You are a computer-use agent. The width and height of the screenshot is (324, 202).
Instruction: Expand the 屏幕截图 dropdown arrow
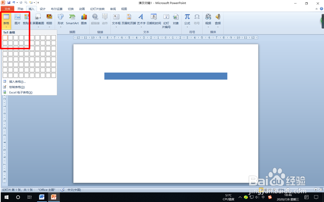(x=38, y=27)
